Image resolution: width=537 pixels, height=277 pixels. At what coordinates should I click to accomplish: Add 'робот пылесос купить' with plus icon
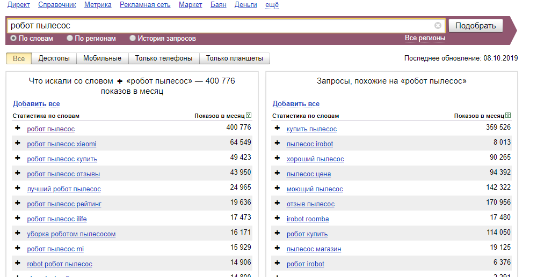click(x=18, y=158)
